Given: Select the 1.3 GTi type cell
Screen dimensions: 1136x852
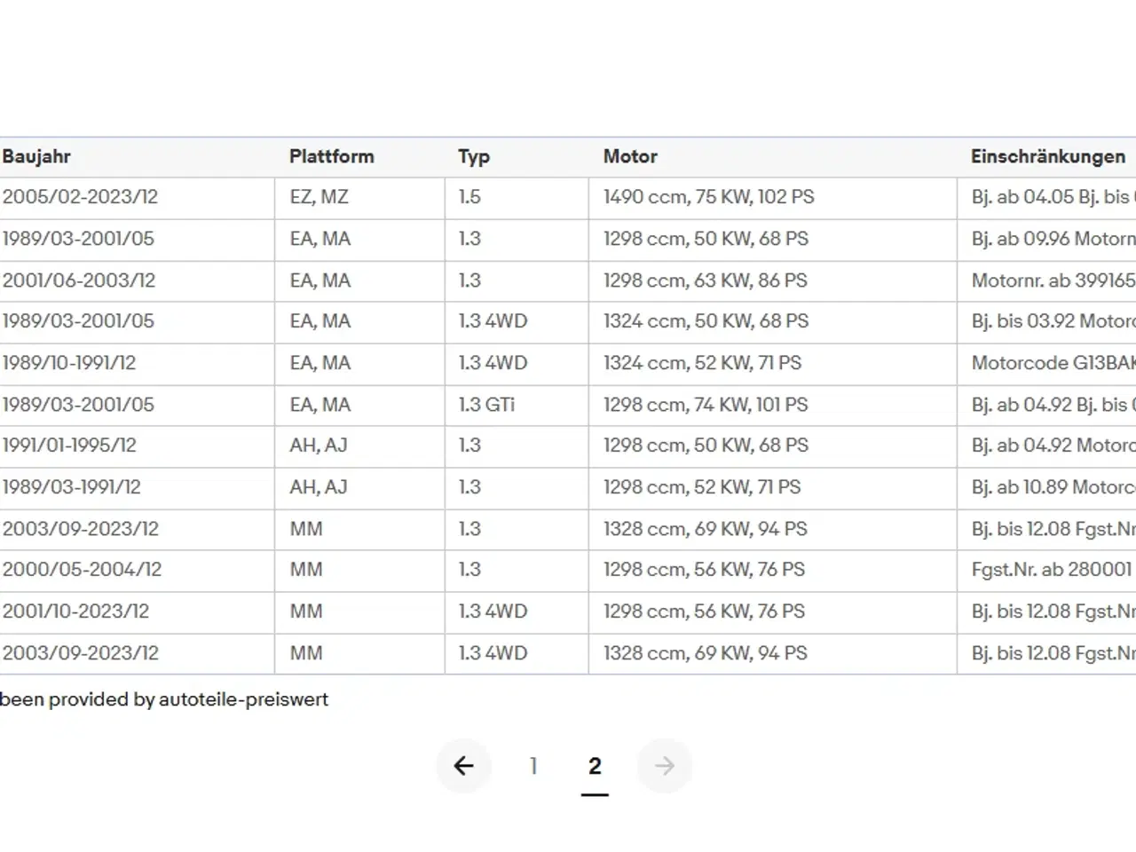Looking at the screenshot, I should pos(486,405).
